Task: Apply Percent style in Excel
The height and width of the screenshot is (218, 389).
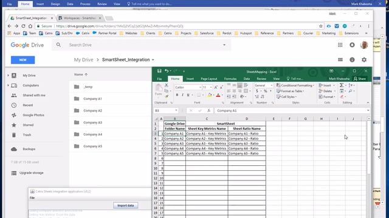Action: [266, 91]
